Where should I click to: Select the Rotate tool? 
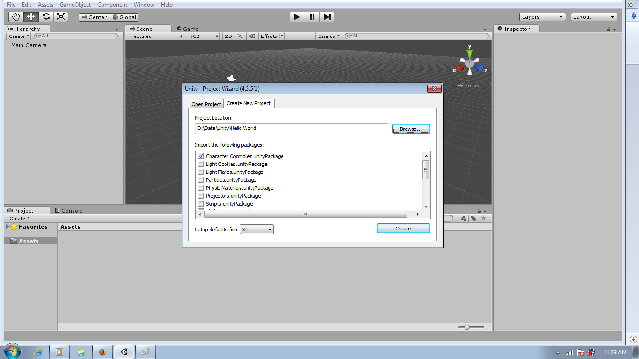[x=46, y=16]
